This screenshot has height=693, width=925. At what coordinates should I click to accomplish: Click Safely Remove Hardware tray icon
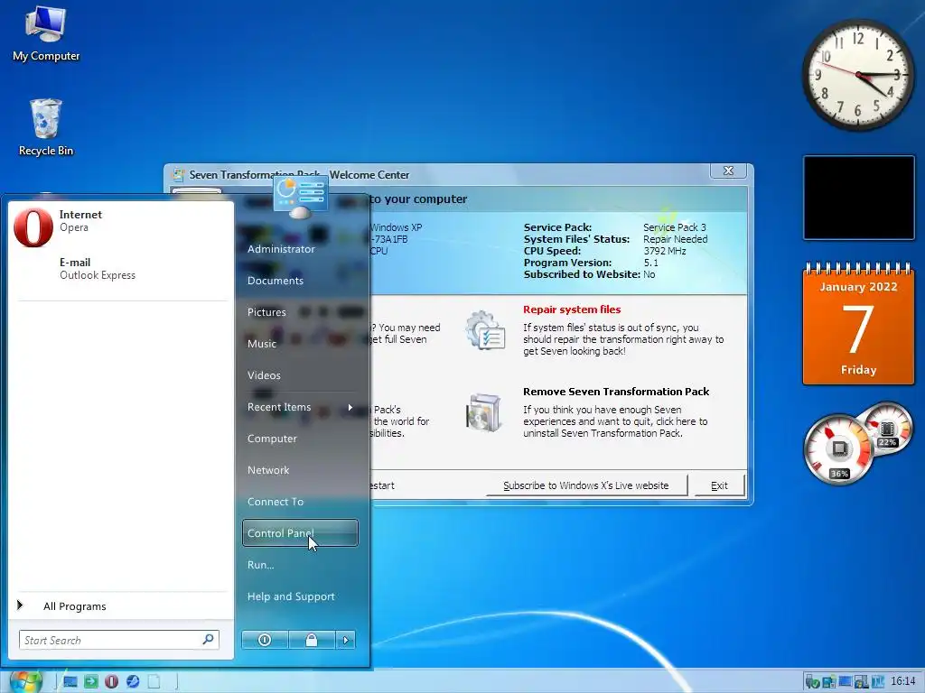[x=812, y=682]
